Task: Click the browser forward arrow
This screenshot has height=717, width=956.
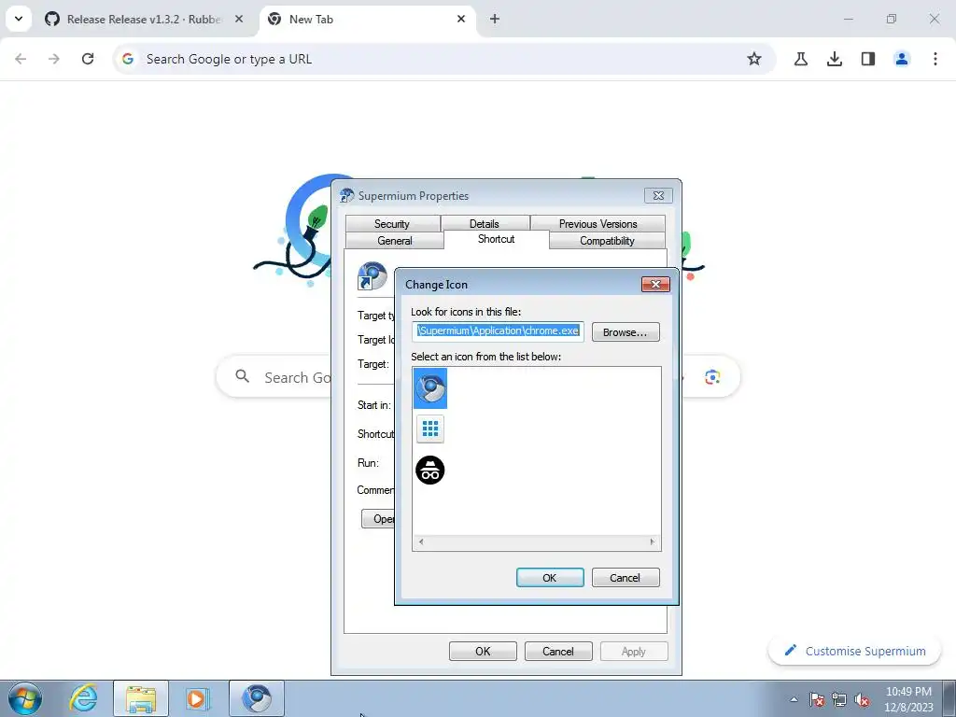Action: (54, 59)
